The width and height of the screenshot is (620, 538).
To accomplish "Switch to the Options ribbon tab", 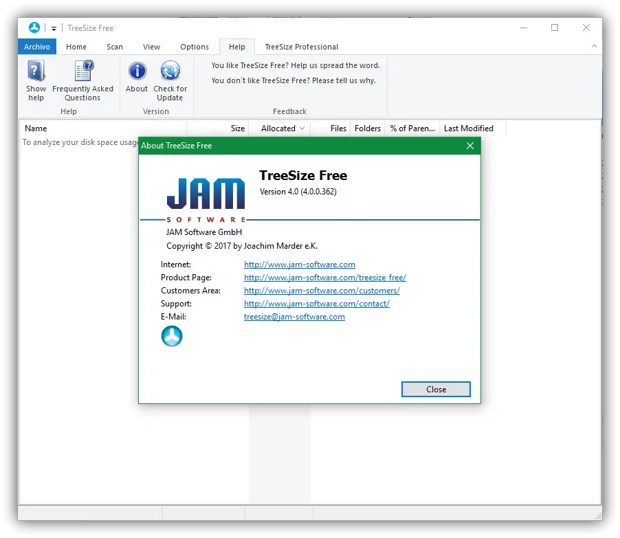I will [195, 47].
